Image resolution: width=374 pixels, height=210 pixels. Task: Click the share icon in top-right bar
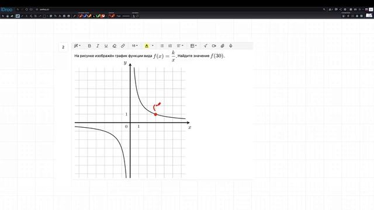tap(340, 9)
